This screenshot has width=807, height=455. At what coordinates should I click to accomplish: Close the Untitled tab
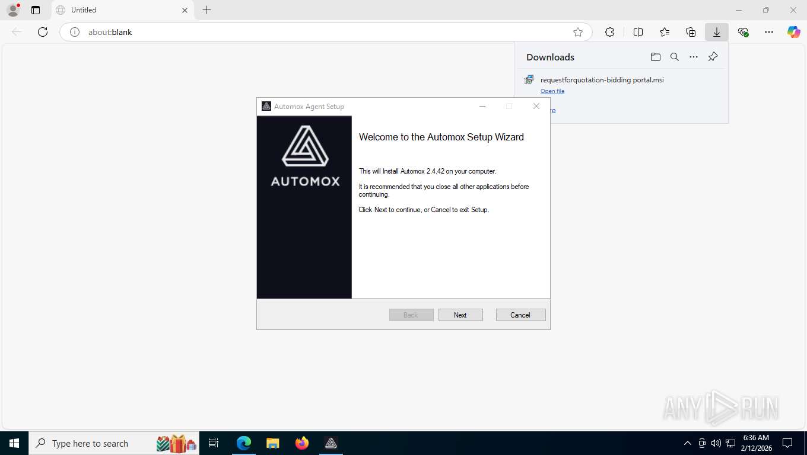(x=185, y=10)
